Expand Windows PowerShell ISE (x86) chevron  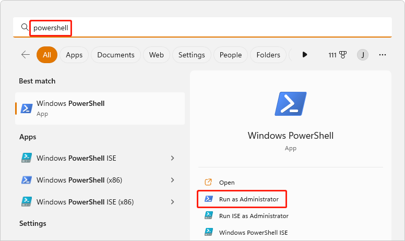click(173, 201)
